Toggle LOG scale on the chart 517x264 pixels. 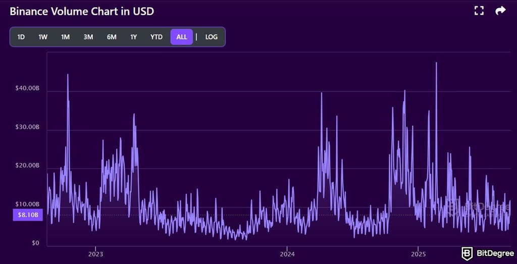tap(212, 37)
